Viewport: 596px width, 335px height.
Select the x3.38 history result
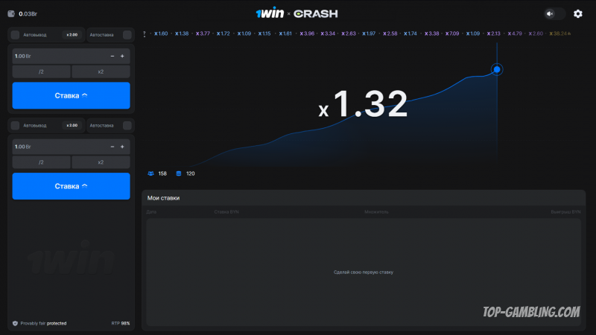pyautogui.click(x=432, y=33)
